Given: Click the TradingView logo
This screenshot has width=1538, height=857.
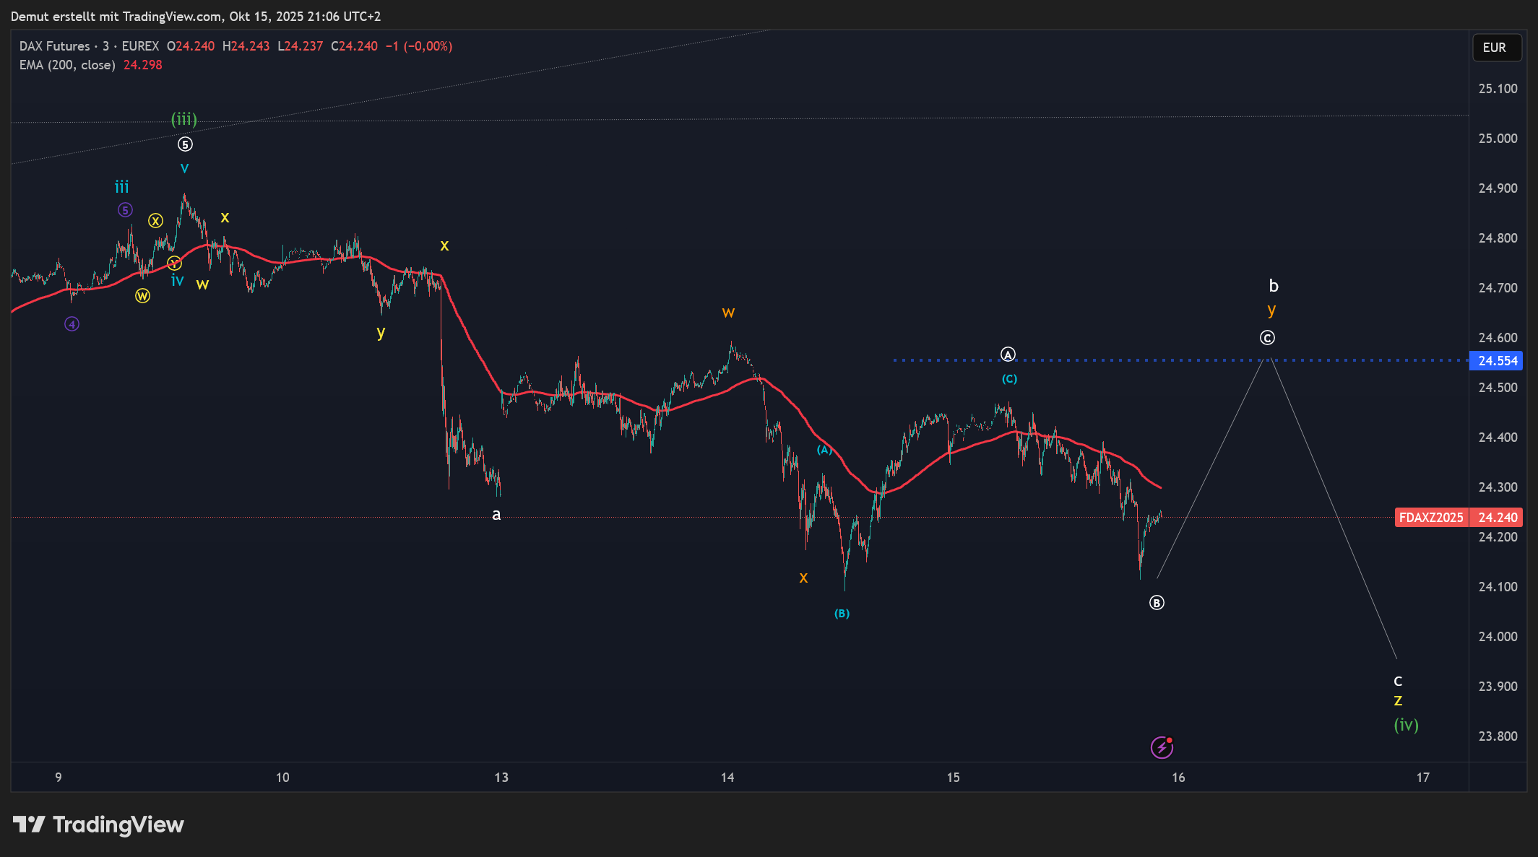Looking at the screenshot, I should [x=98, y=825].
